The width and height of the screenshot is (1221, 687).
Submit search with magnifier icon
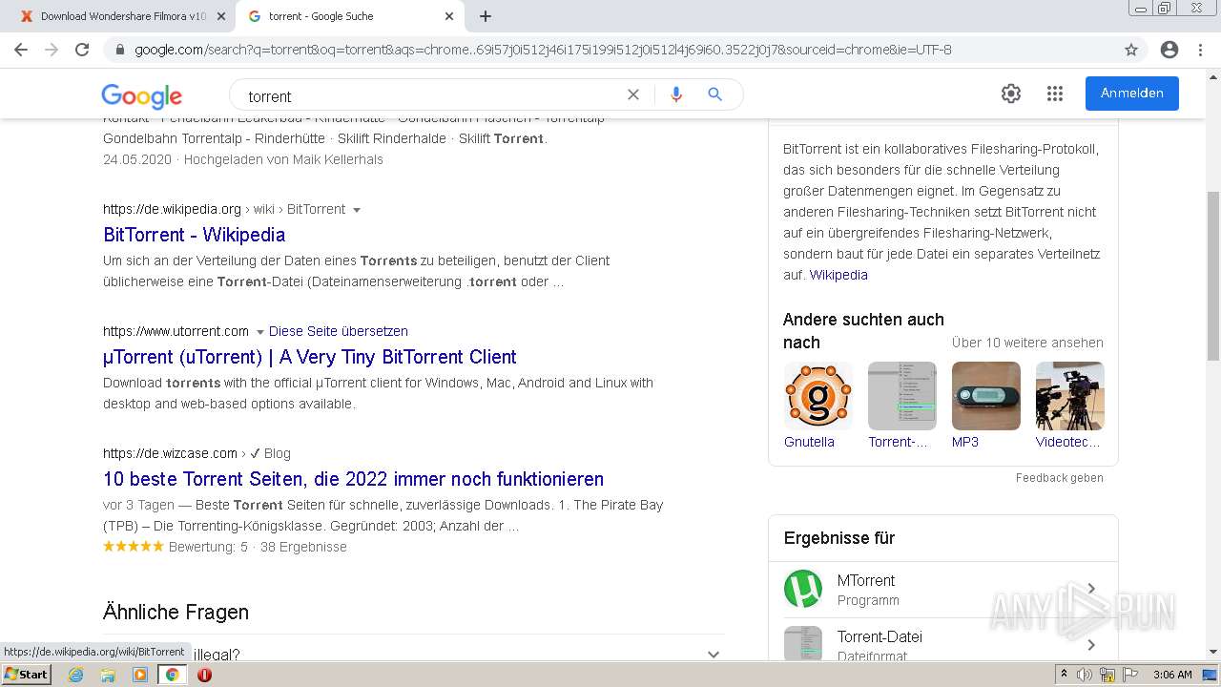pyautogui.click(x=714, y=94)
